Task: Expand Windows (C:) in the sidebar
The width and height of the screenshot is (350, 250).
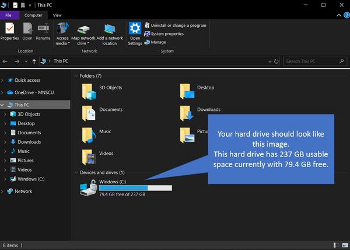Action: click(5, 179)
